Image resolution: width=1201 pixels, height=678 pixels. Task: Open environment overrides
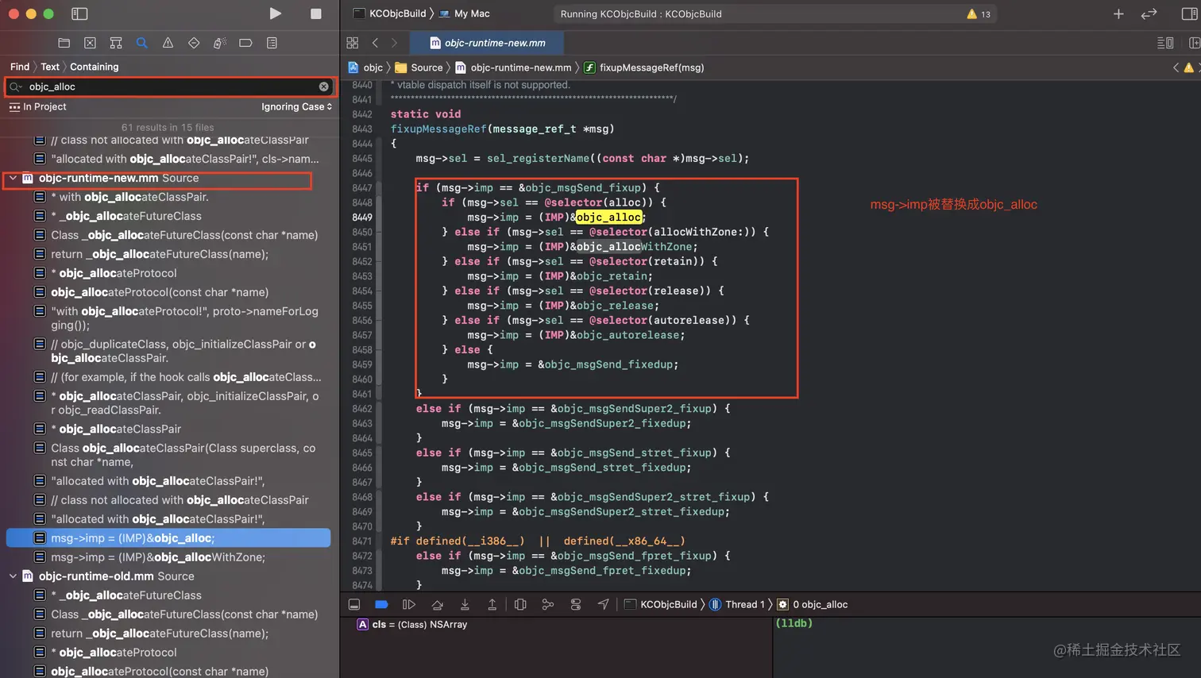[576, 605]
